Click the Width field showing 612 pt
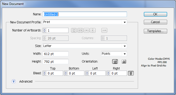 [x=56, y=54]
